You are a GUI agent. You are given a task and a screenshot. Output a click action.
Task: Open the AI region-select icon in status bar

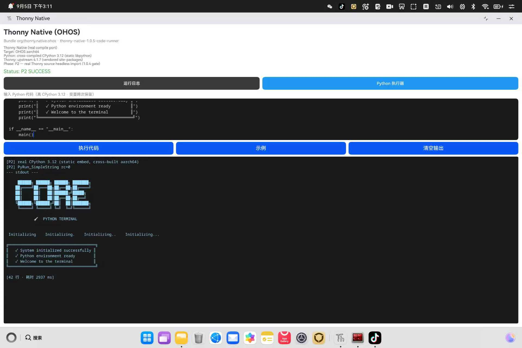(x=414, y=7)
